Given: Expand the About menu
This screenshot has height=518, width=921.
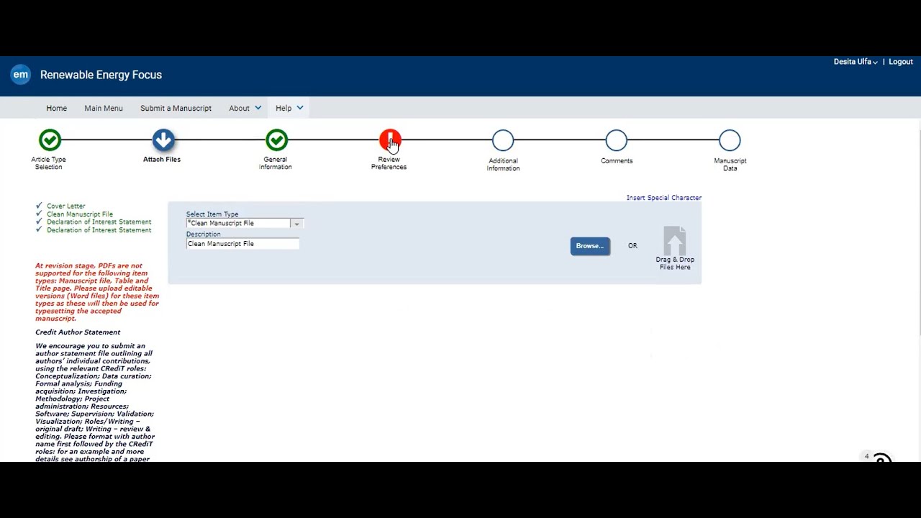Looking at the screenshot, I should [x=245, y=108].
